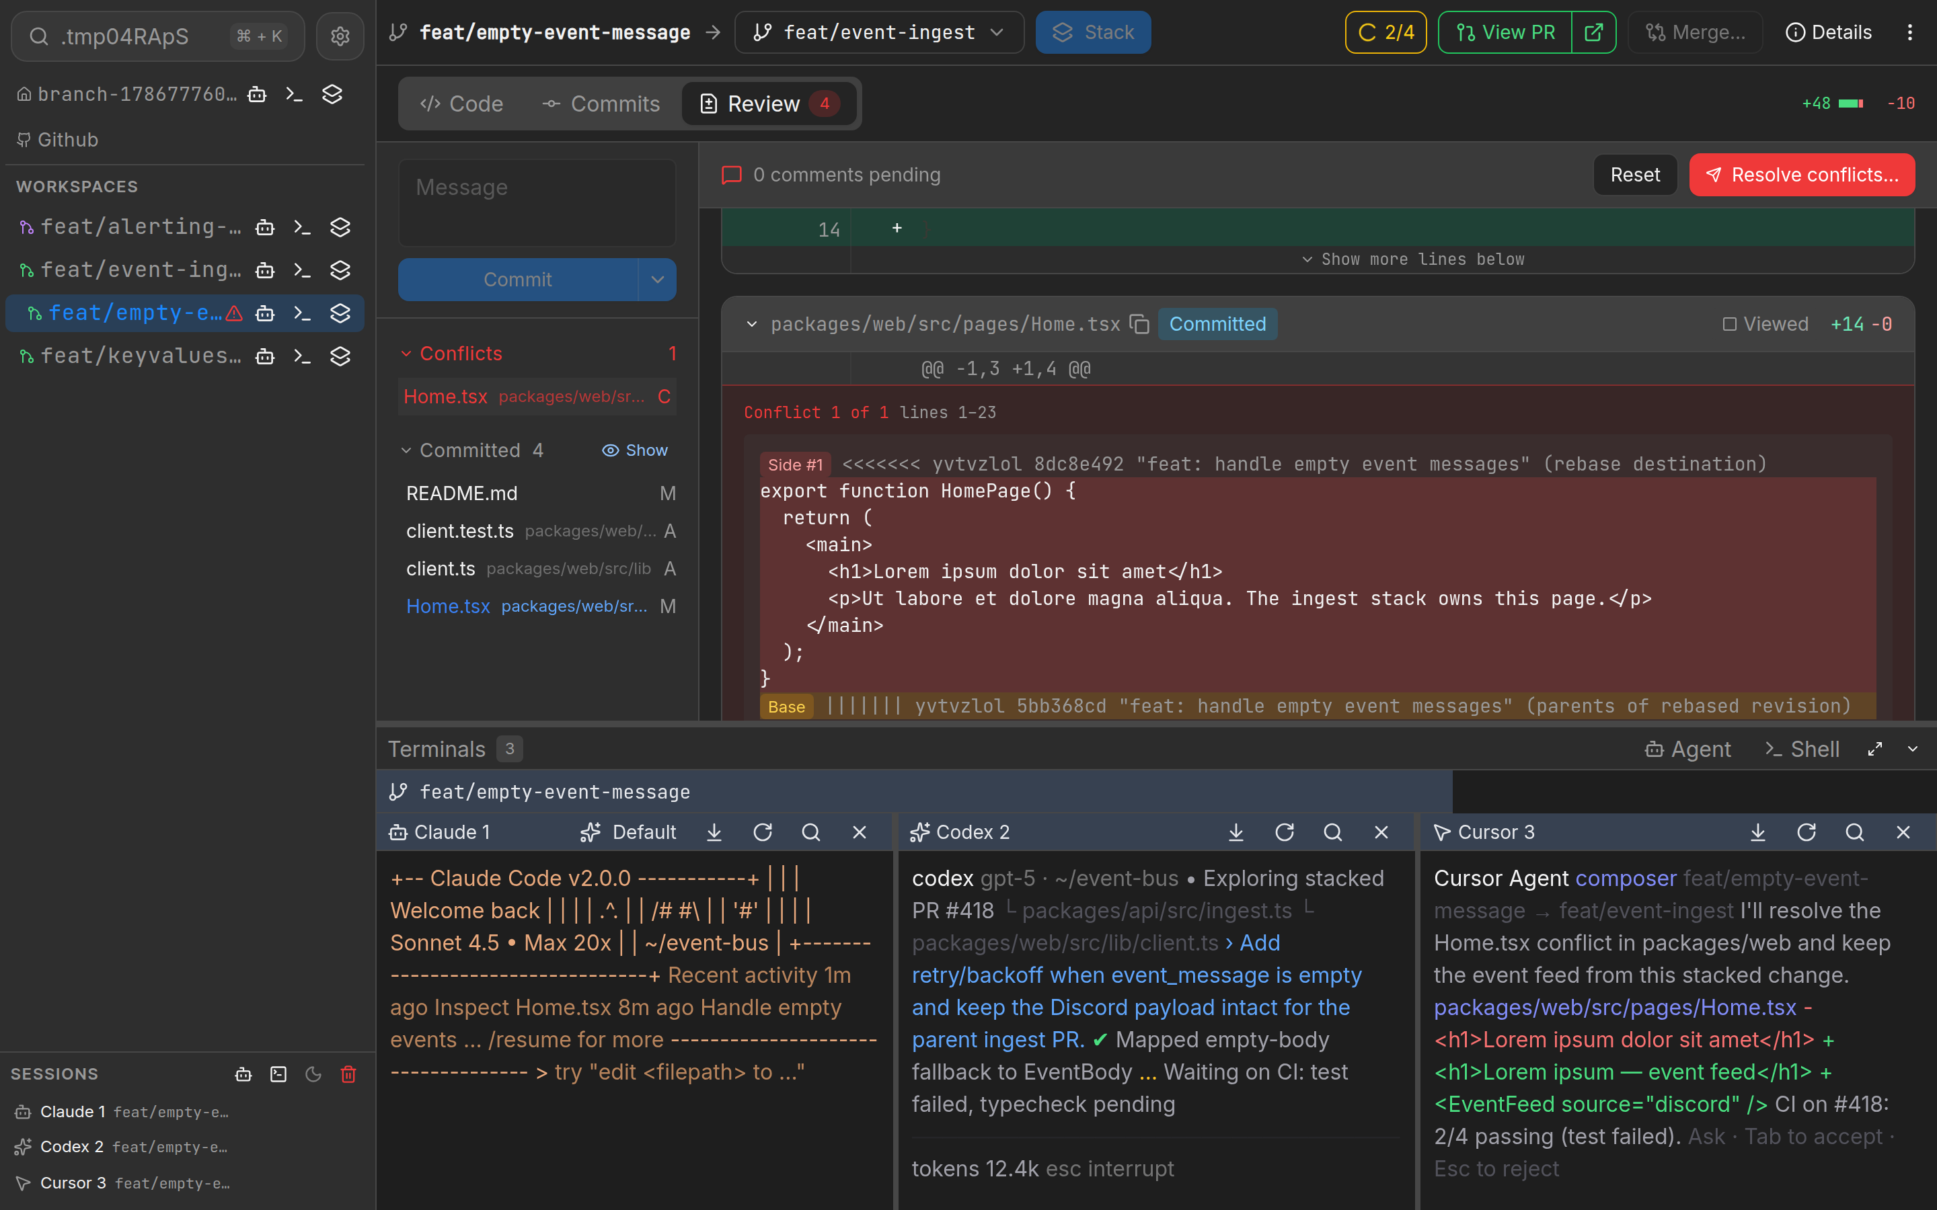
Task: Click Resolve conflicts button
Action: (x=1802, y=175)
